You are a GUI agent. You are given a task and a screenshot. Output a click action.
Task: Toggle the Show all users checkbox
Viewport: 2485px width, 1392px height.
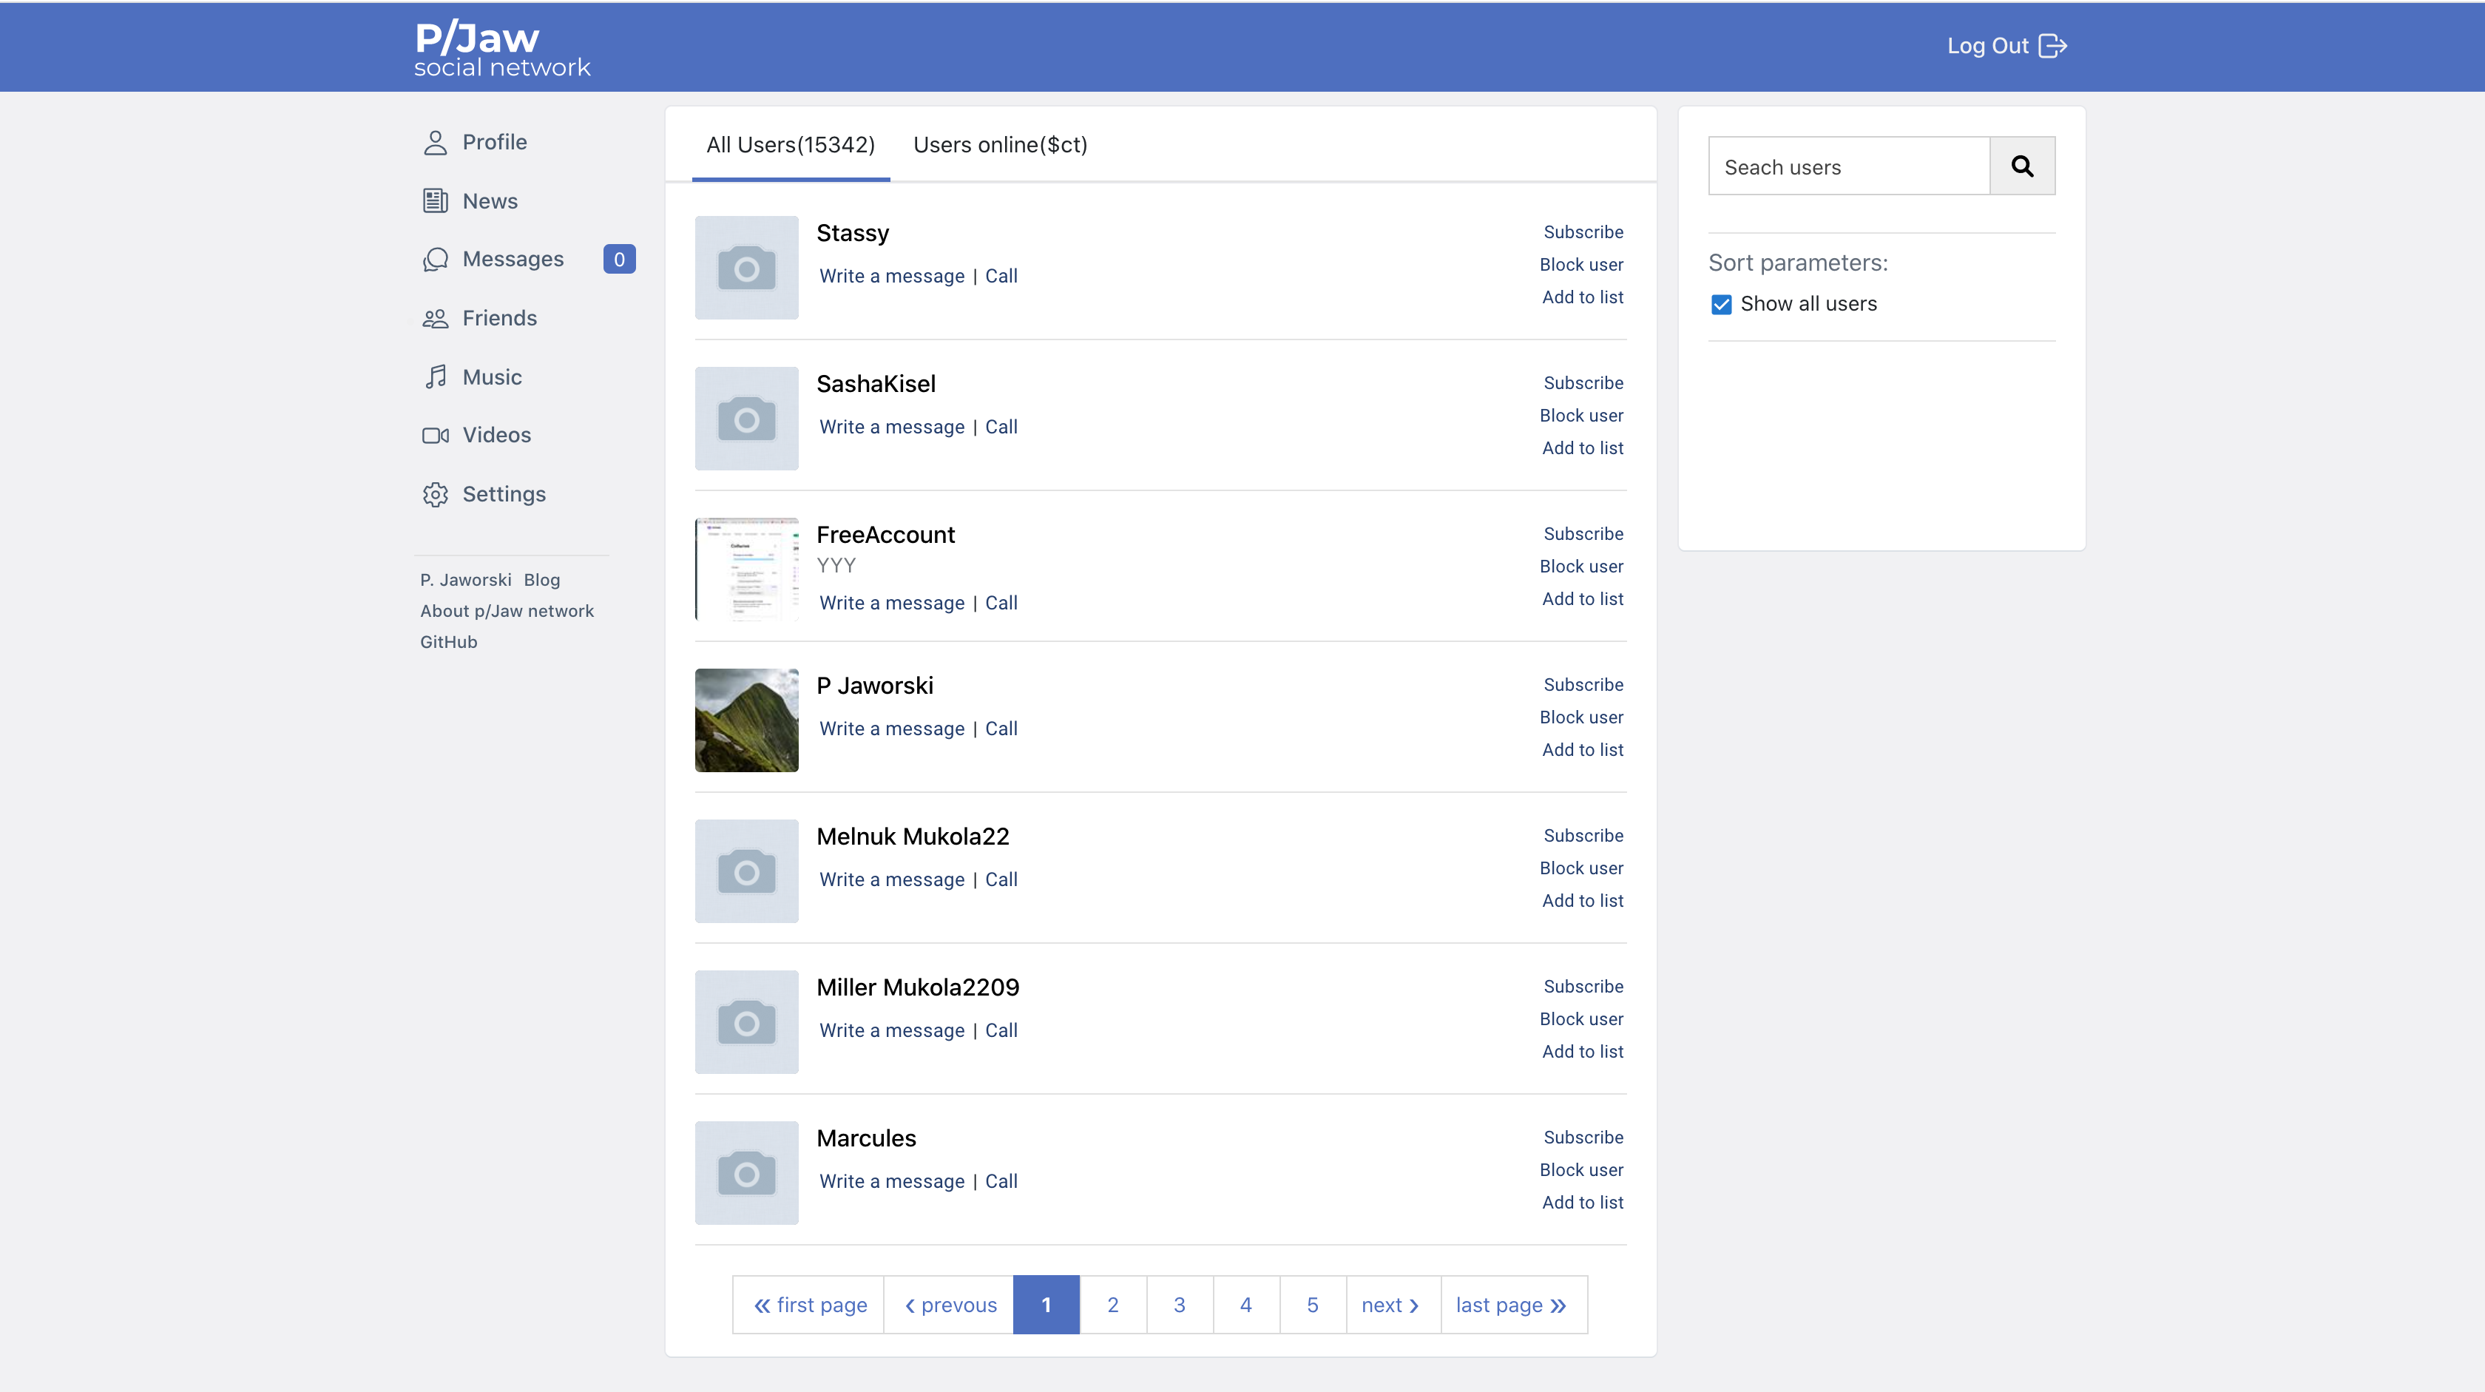(x=1721, y=304)
